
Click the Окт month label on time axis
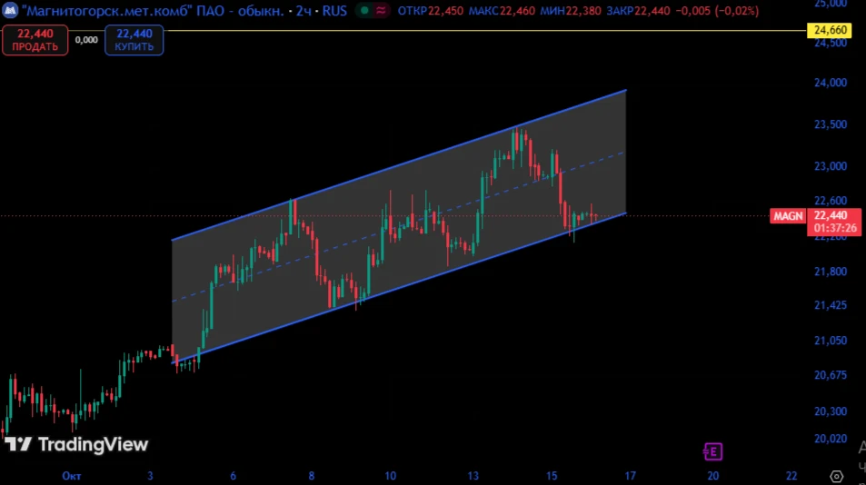pos(72,476)
